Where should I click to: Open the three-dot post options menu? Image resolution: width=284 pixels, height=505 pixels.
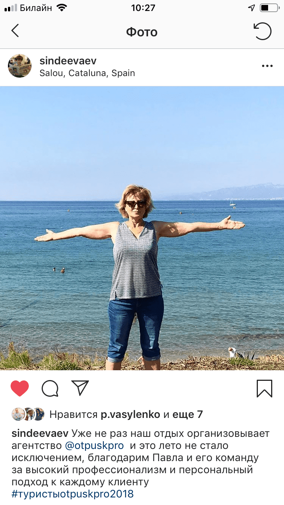pyautogui.click(x=267, y=66)
